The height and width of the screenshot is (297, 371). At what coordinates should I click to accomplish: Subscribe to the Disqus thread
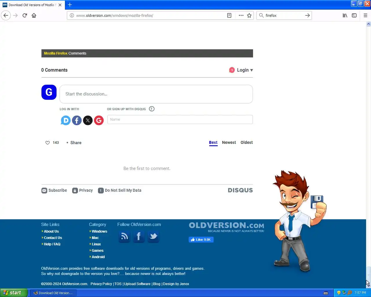click(54, 190)
